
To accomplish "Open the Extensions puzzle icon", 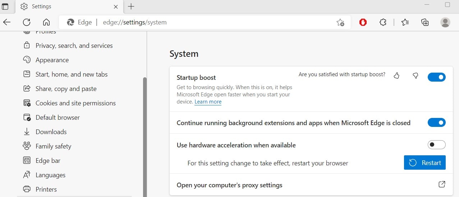I will point(383,22).
